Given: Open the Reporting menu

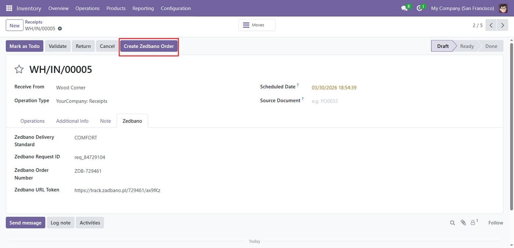Looking at the screenshot, I should pos(143,8).
